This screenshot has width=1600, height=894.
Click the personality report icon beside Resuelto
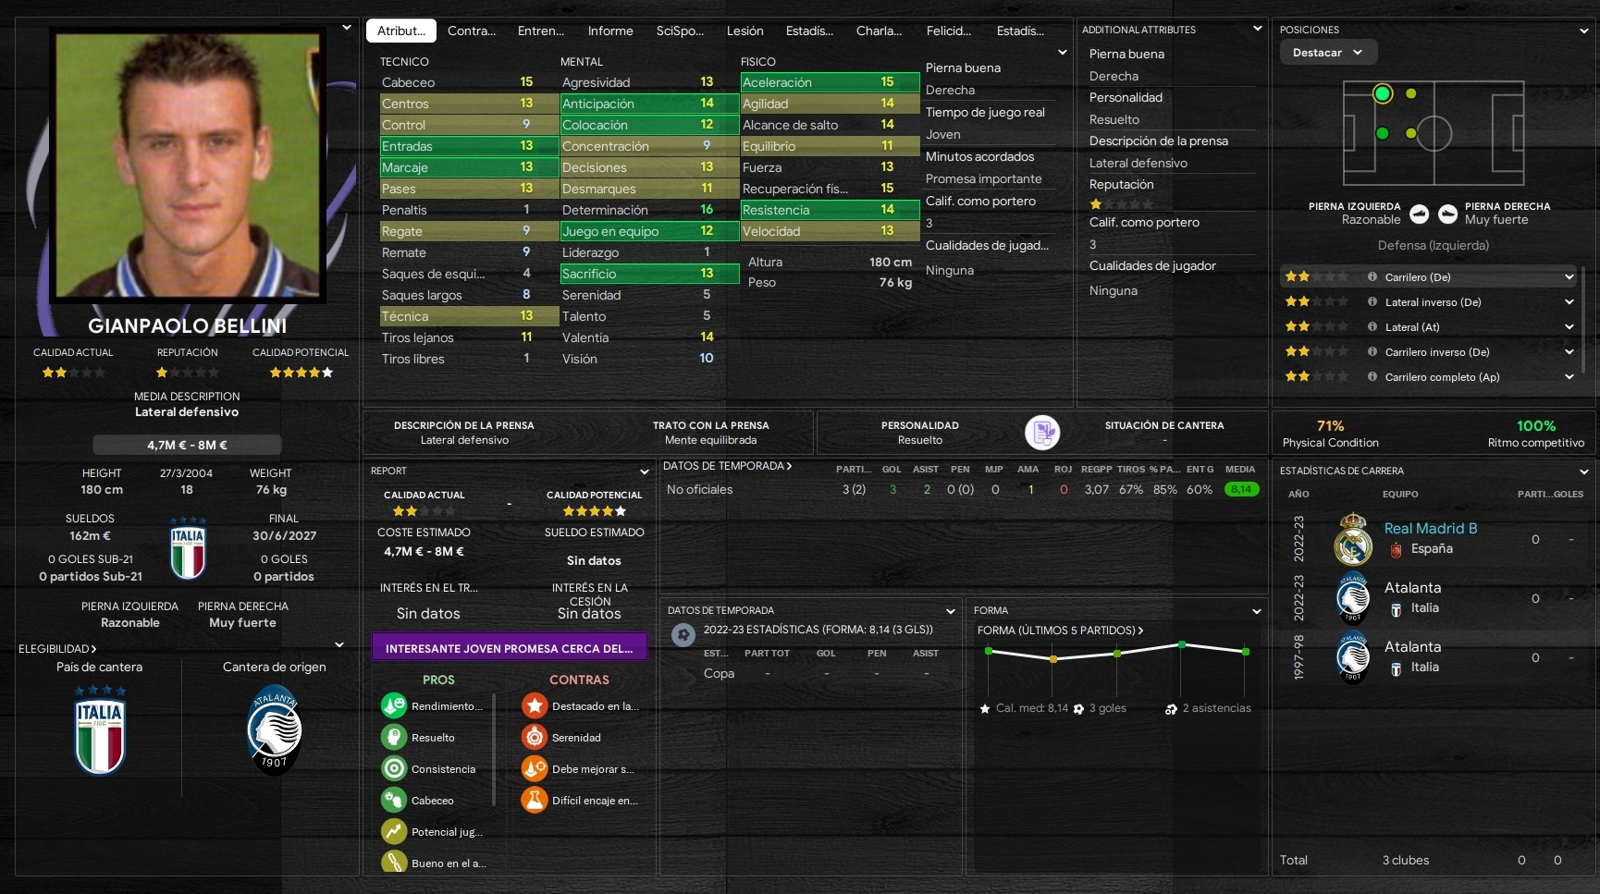[1042, 432]
